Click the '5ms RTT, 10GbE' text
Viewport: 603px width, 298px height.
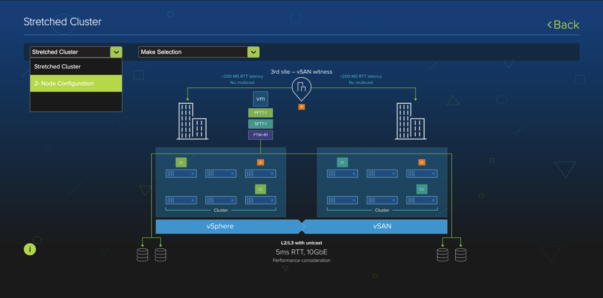click(301, 252)
